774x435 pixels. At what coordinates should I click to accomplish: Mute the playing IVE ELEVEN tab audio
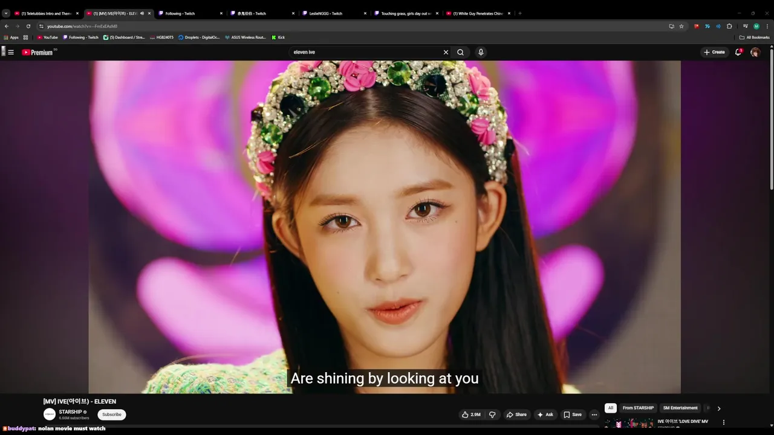click(142, 13)
